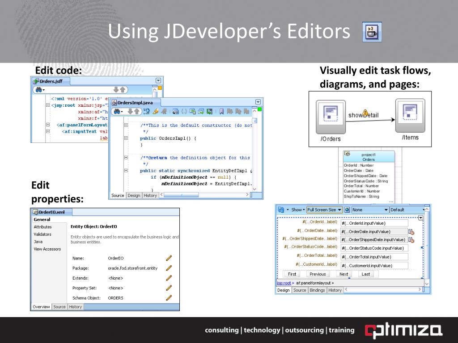Click the First navigation button
Screen dimensions: 458x343
(x=292, y=274)
